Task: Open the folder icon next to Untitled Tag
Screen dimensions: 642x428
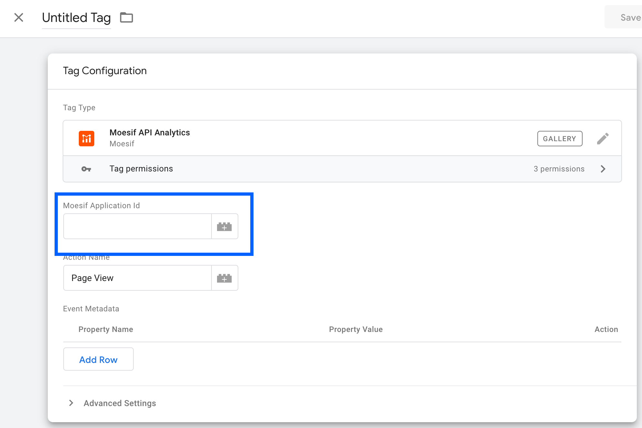Action: [x=126, y=17]
